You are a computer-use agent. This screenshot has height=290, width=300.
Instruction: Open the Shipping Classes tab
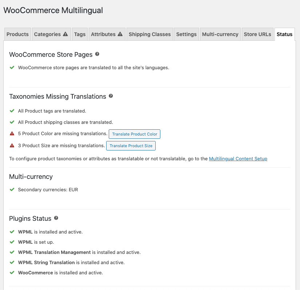click(149, 34)
